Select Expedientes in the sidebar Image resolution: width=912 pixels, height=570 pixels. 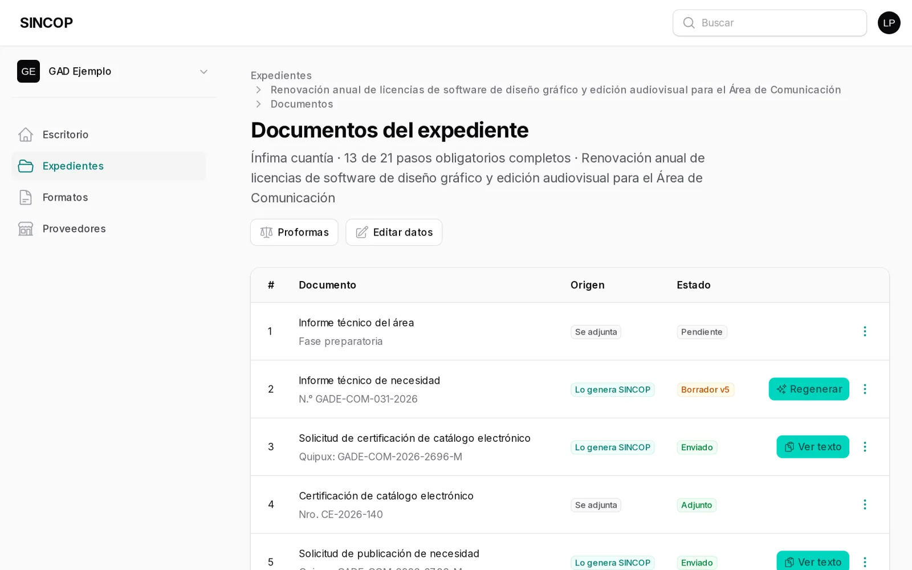(x=108, y=166)
